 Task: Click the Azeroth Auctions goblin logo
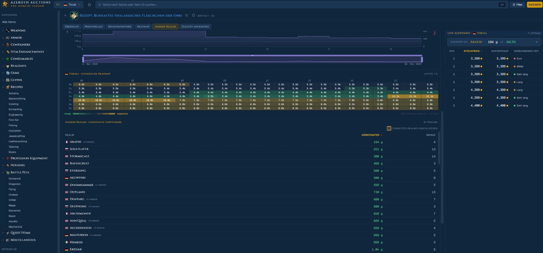(x=5, y=4)
